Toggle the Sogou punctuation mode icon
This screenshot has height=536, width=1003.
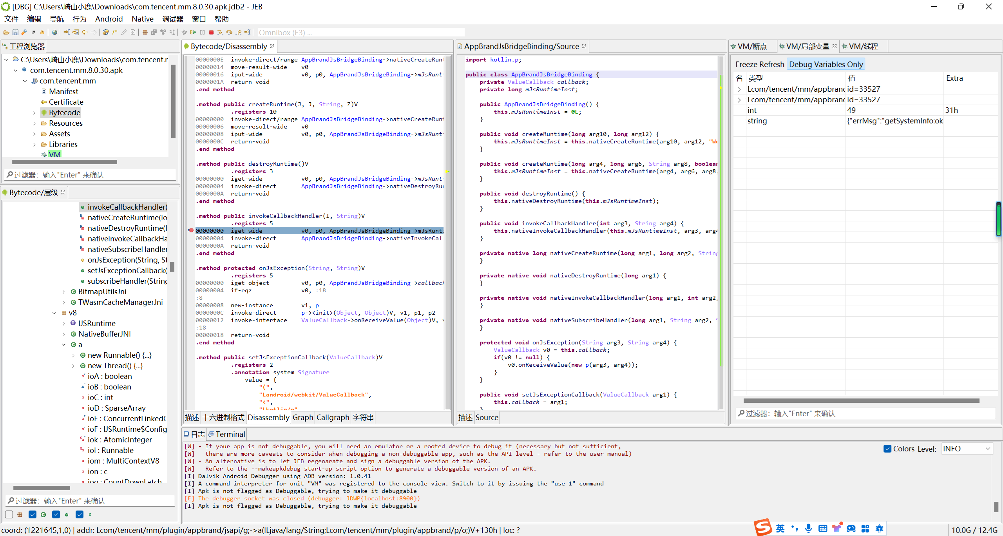pos(795,529)
